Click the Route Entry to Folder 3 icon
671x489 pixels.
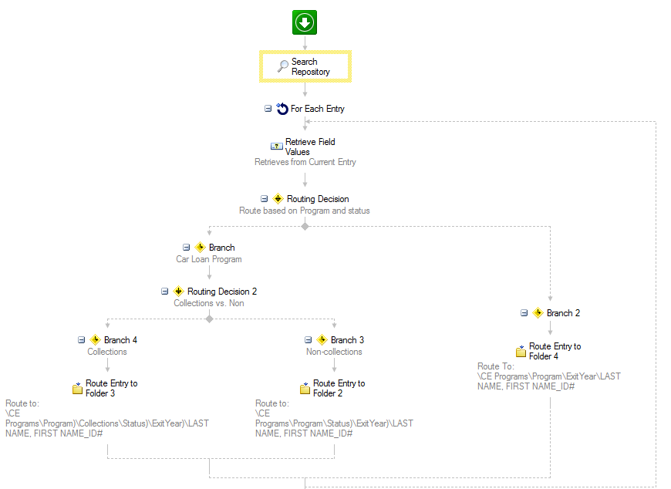click(x=77, y=388)
